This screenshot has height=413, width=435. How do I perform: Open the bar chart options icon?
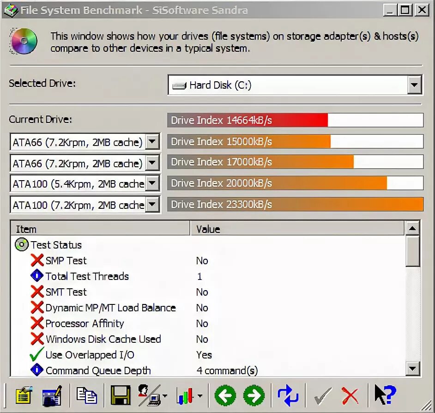click(x=185, y=396)
